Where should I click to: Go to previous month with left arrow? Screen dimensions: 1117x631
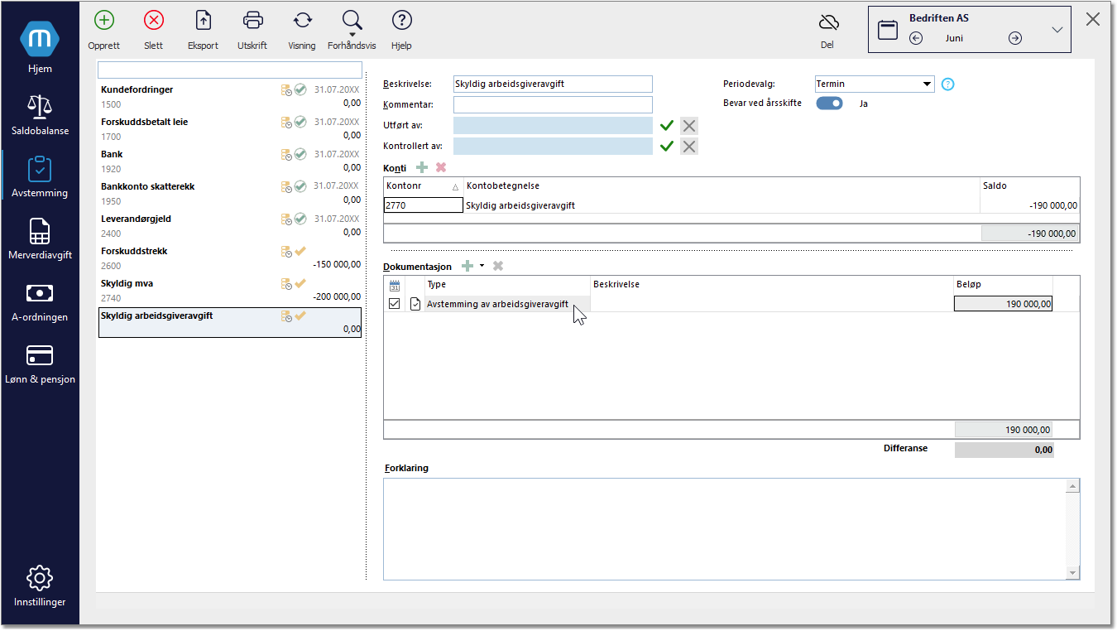pos(916,38)
